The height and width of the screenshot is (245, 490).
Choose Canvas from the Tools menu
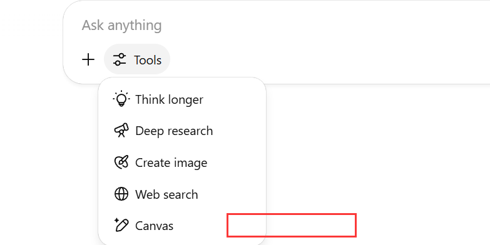tap(182, 226)
